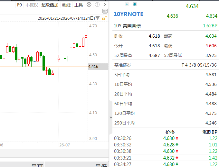Viewport: 219px width, 167px height.
Task: Open the date range dropdown triangle
Action: pyautogui.click(x=98, y=18)
